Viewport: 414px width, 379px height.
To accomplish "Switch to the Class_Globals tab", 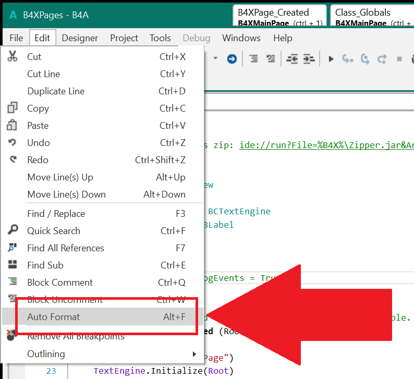I will click(372, 16).
